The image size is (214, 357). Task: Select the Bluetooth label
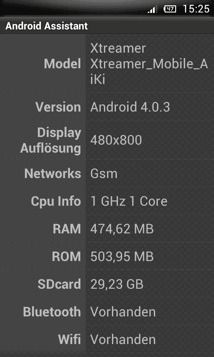pos(52,312)
